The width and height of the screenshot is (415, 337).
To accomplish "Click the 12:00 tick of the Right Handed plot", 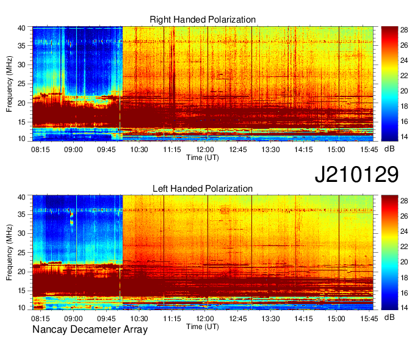I will (205, 150).
